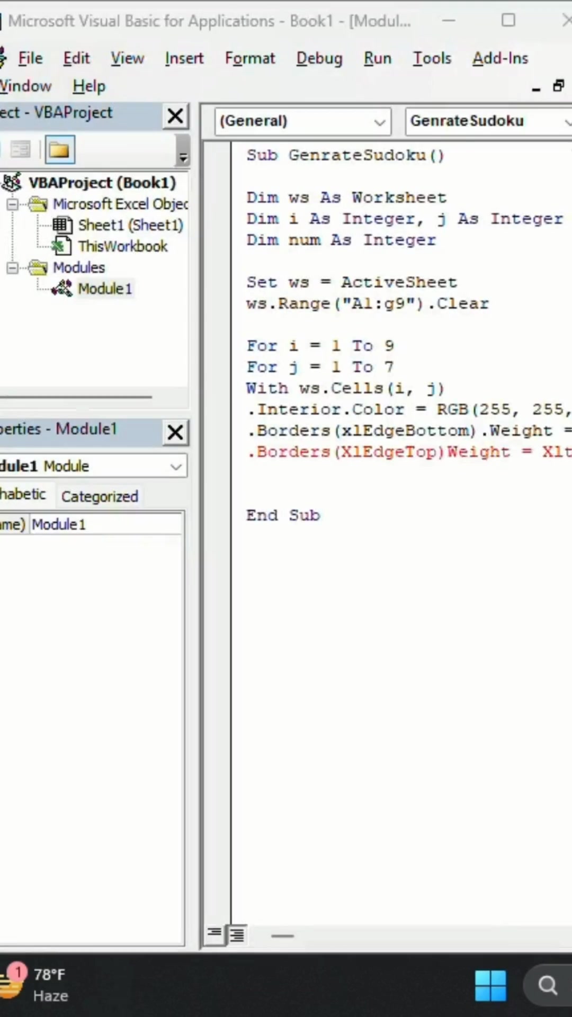Image resolution: width=572 pixels, height=1017 pixels.
Task: Click the ws.Range("A1:g9").Clear line
Action: point(368,304)
